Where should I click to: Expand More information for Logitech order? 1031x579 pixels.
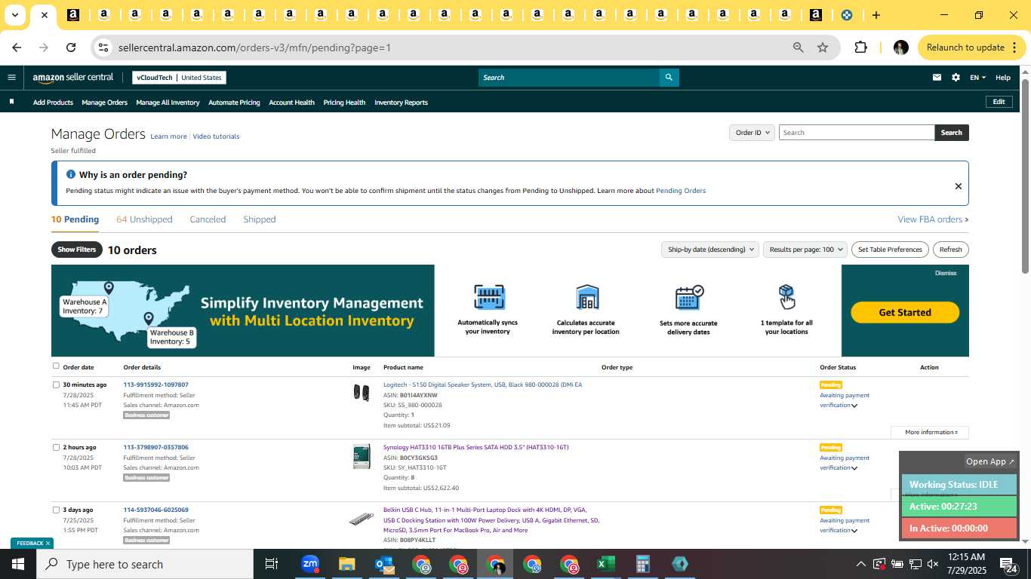(x=930, y=432)
